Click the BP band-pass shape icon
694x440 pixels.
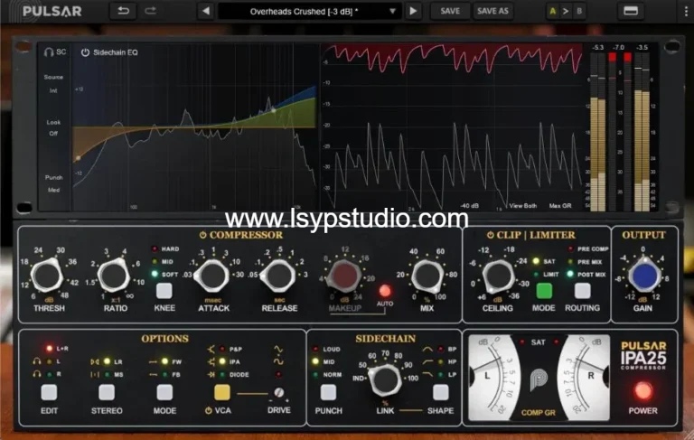pos(427,350)
